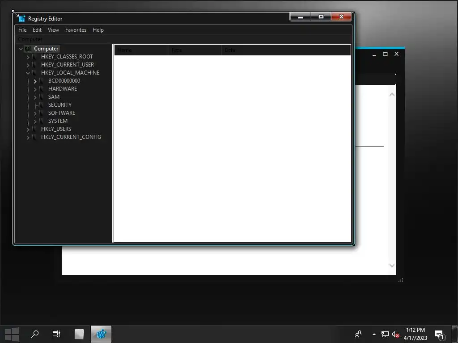The height and width of the screenshot is (343, 458).
Task: Open People icon in the system tray
Action: coord(358,334)
